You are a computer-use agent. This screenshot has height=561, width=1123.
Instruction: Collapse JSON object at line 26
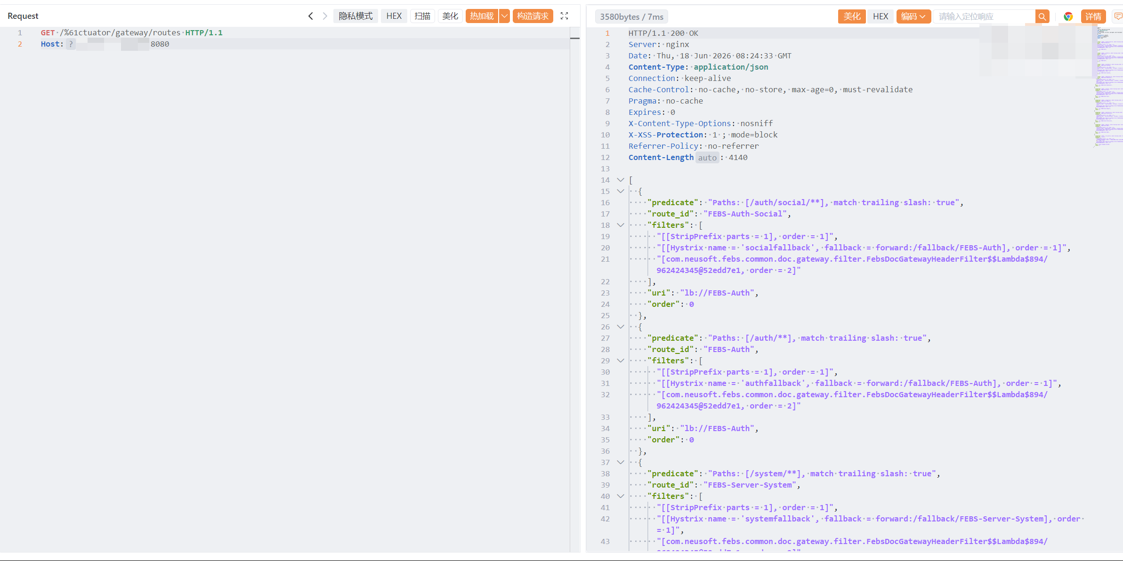click(x=621, y=327)
